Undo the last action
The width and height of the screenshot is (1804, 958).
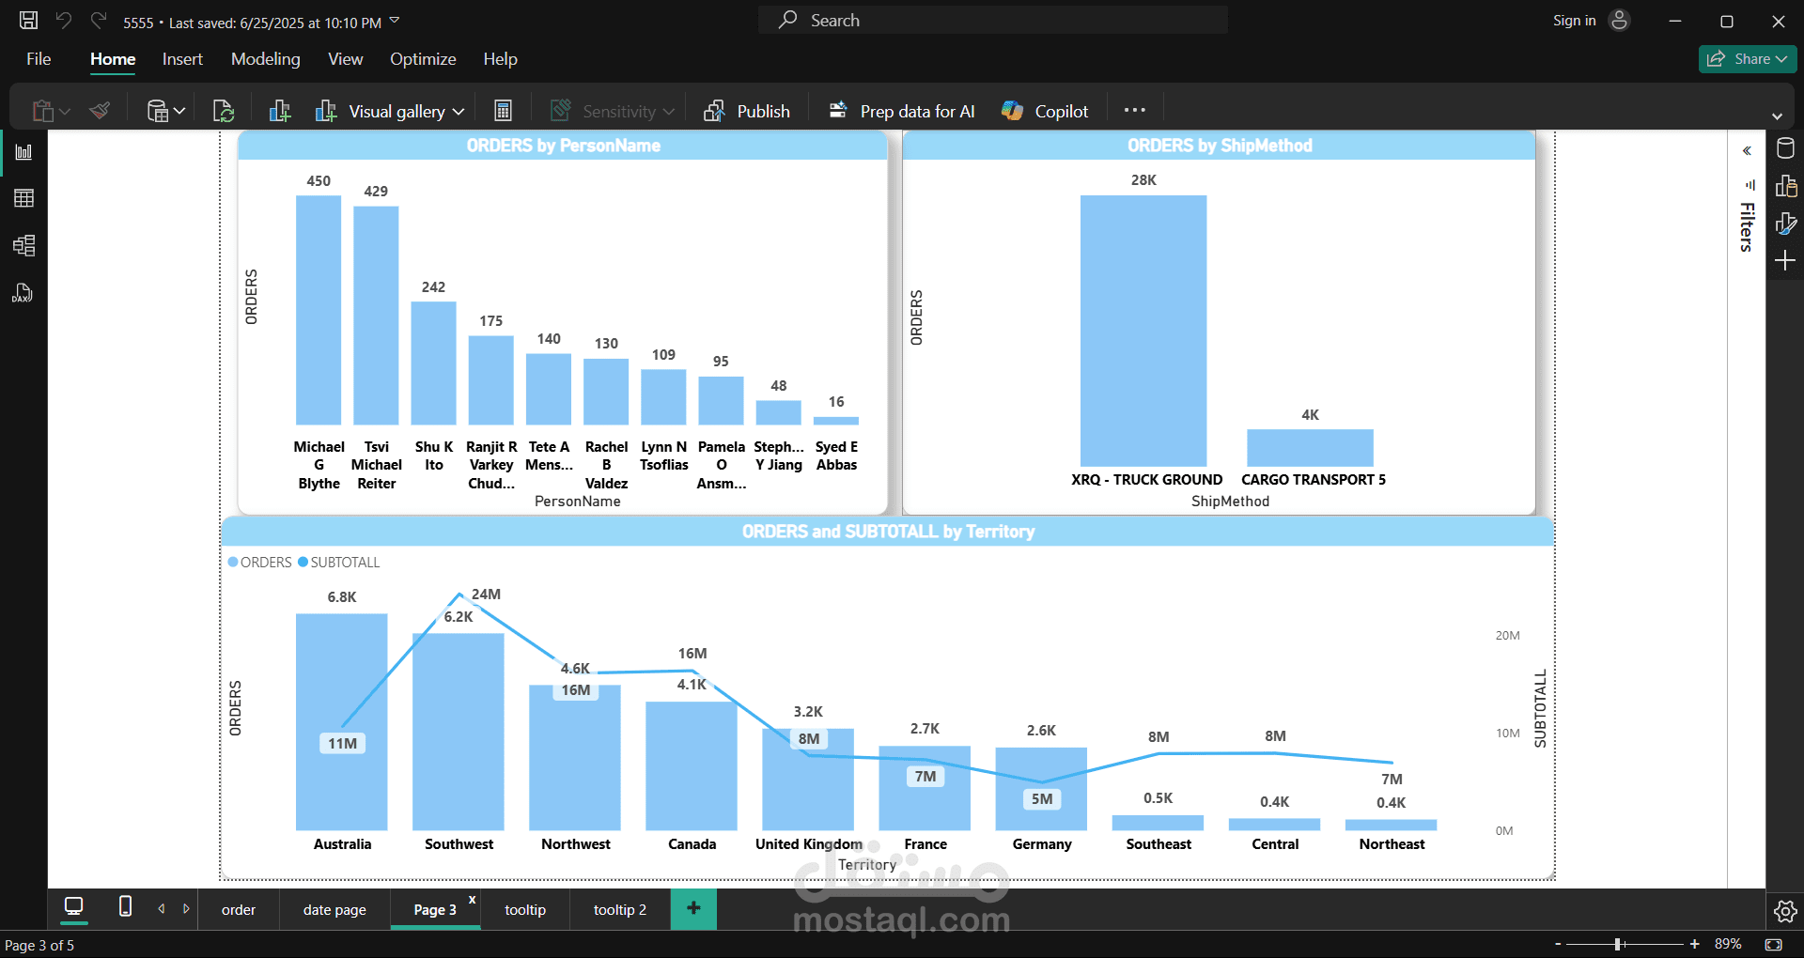pyautogui.click(x=64, y=21)
